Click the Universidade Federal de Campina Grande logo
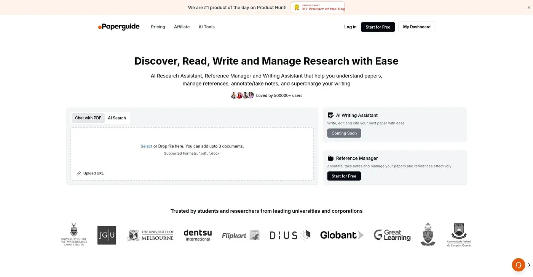This screenshot has width=533, height=277. [x=459, y=235]
